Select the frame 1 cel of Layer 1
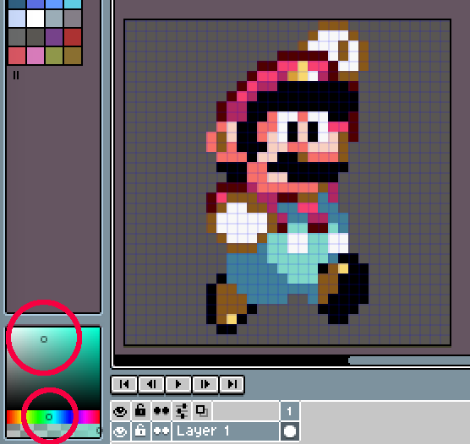The image size is (470, 444). [290, 431]
